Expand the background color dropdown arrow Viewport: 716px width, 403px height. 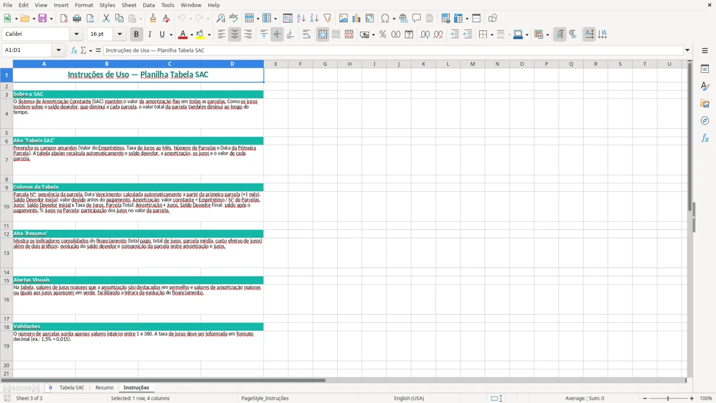click(209, 35)
